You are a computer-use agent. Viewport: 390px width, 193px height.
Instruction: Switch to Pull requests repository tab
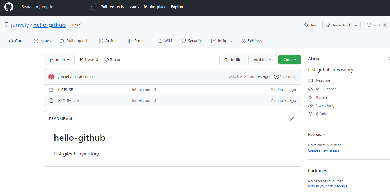[x=75, y=41]
